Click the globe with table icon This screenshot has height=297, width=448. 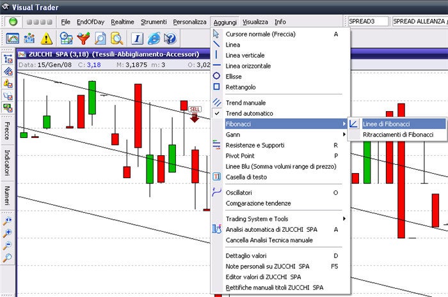click(x=67, y=38)
